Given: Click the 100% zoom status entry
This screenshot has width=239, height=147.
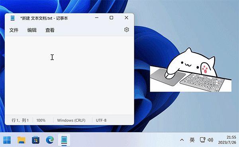Looking at the screenshot, I should point(41,120).
